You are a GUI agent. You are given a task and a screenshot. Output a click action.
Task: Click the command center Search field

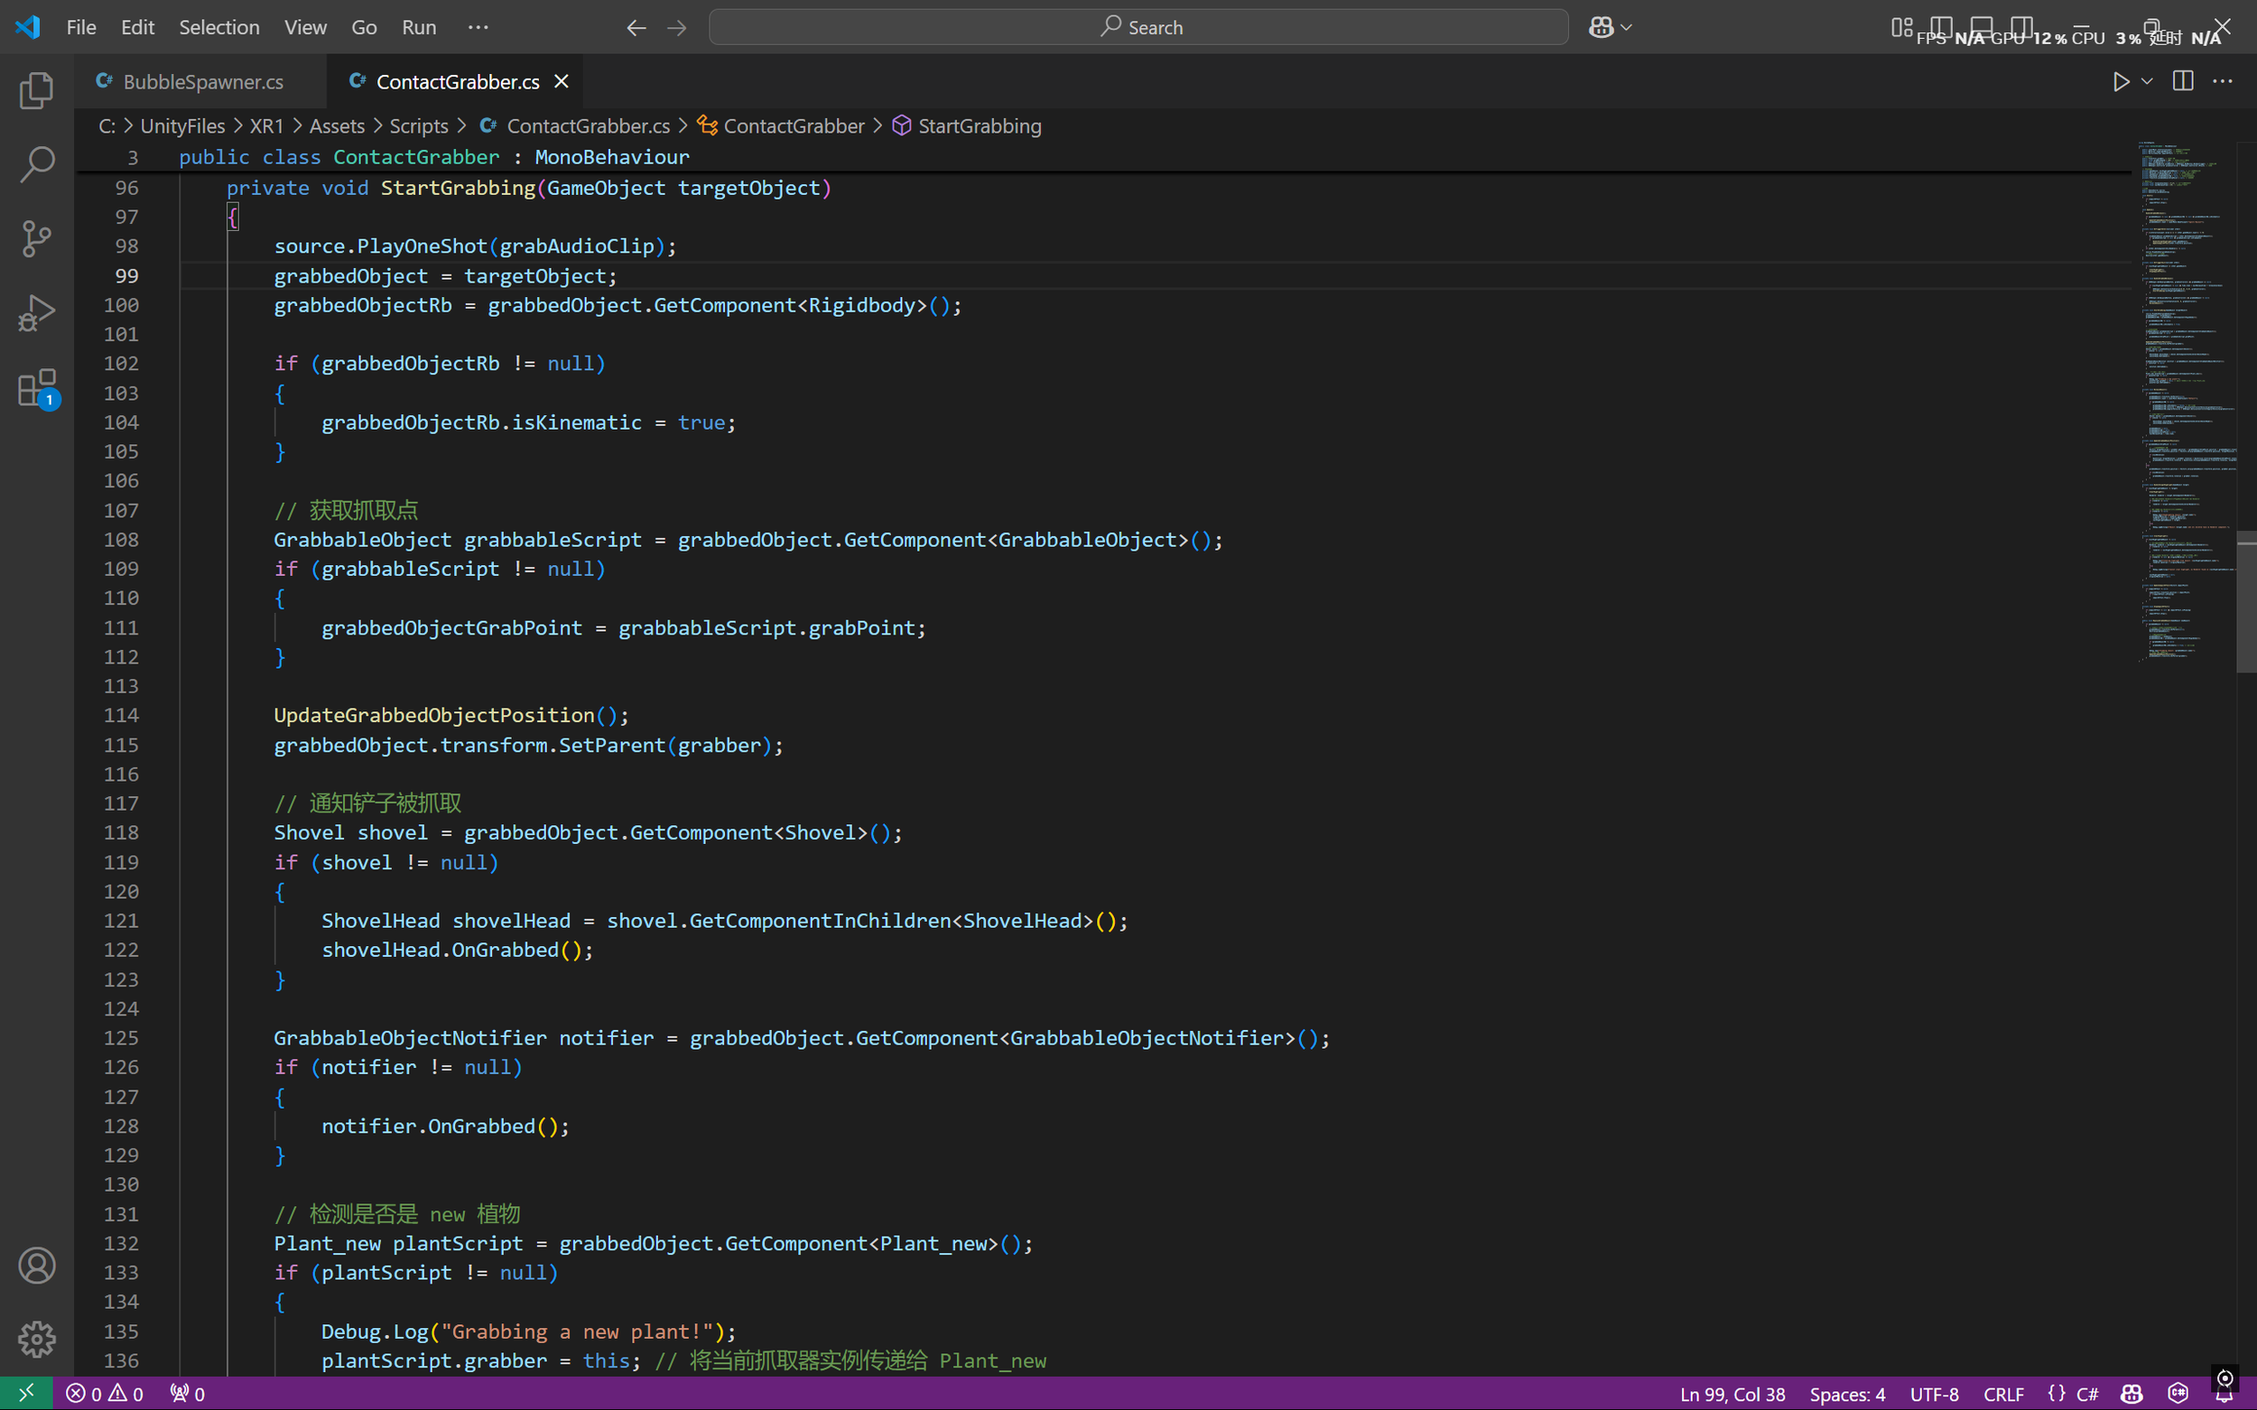point(1138,27)
